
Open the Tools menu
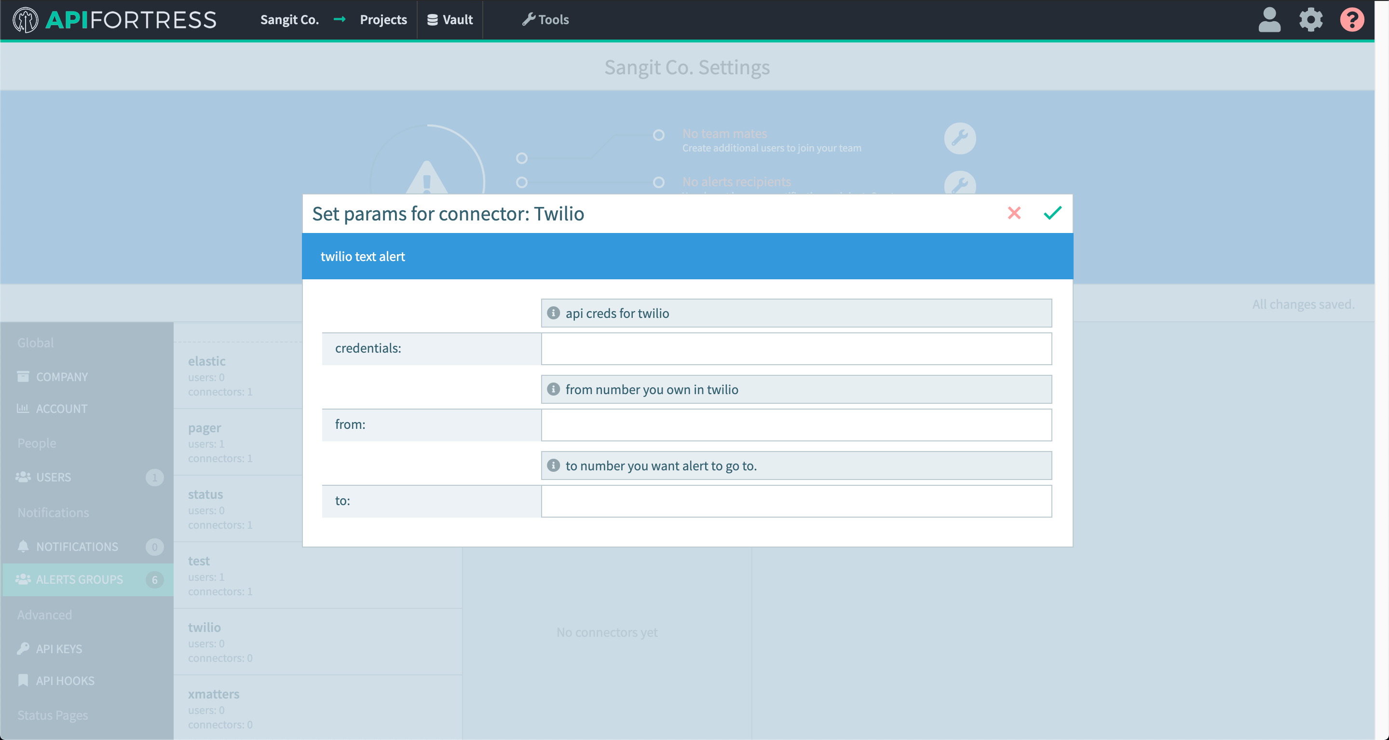tap(545, 20)
